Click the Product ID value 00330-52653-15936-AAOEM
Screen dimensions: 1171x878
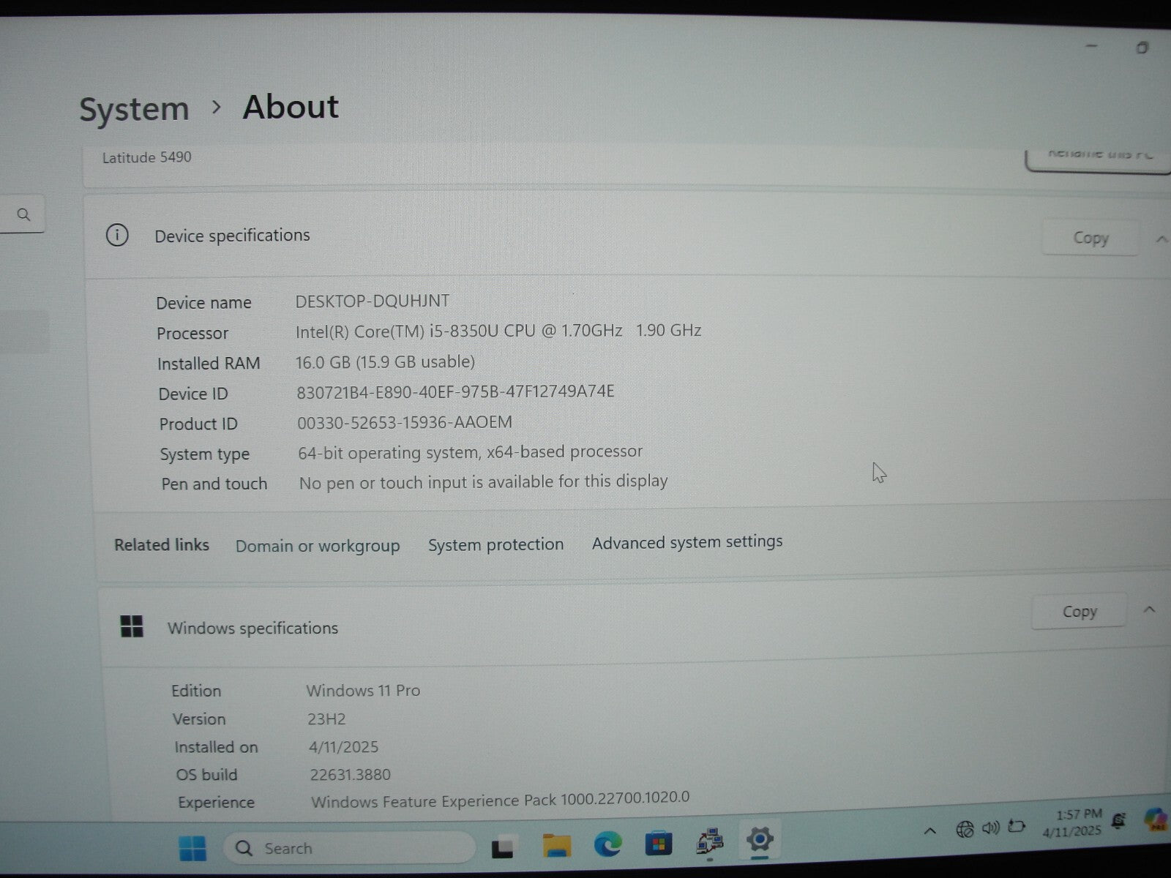point(405,422)
